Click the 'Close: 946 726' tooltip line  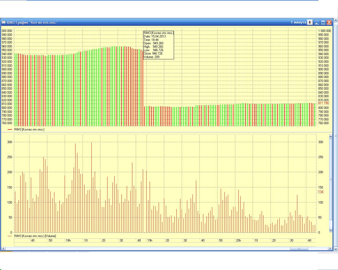point(153,54)
